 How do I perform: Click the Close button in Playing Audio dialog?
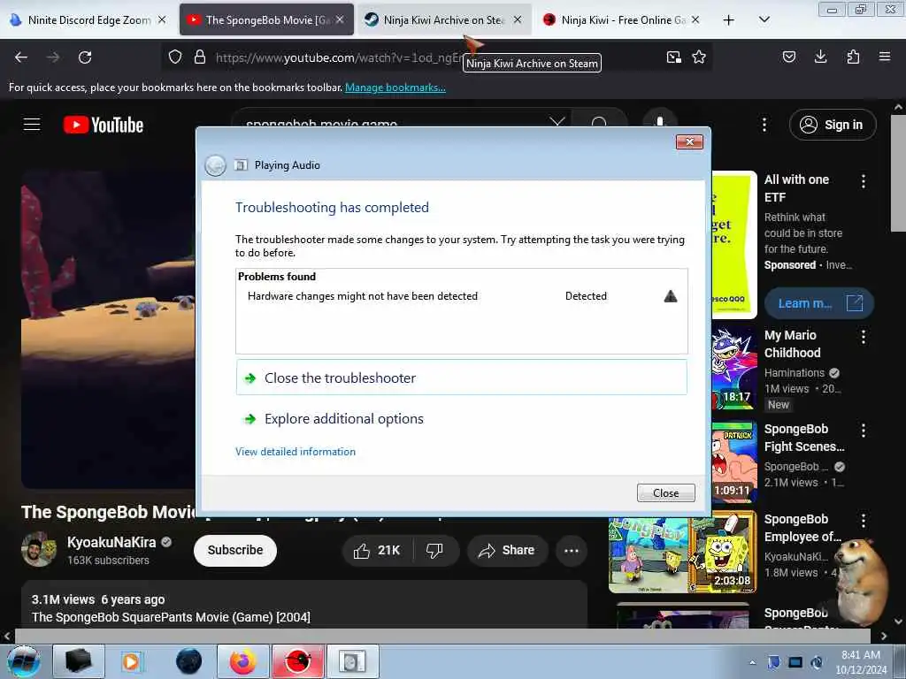pyautogui.click(x=665, y=493)
